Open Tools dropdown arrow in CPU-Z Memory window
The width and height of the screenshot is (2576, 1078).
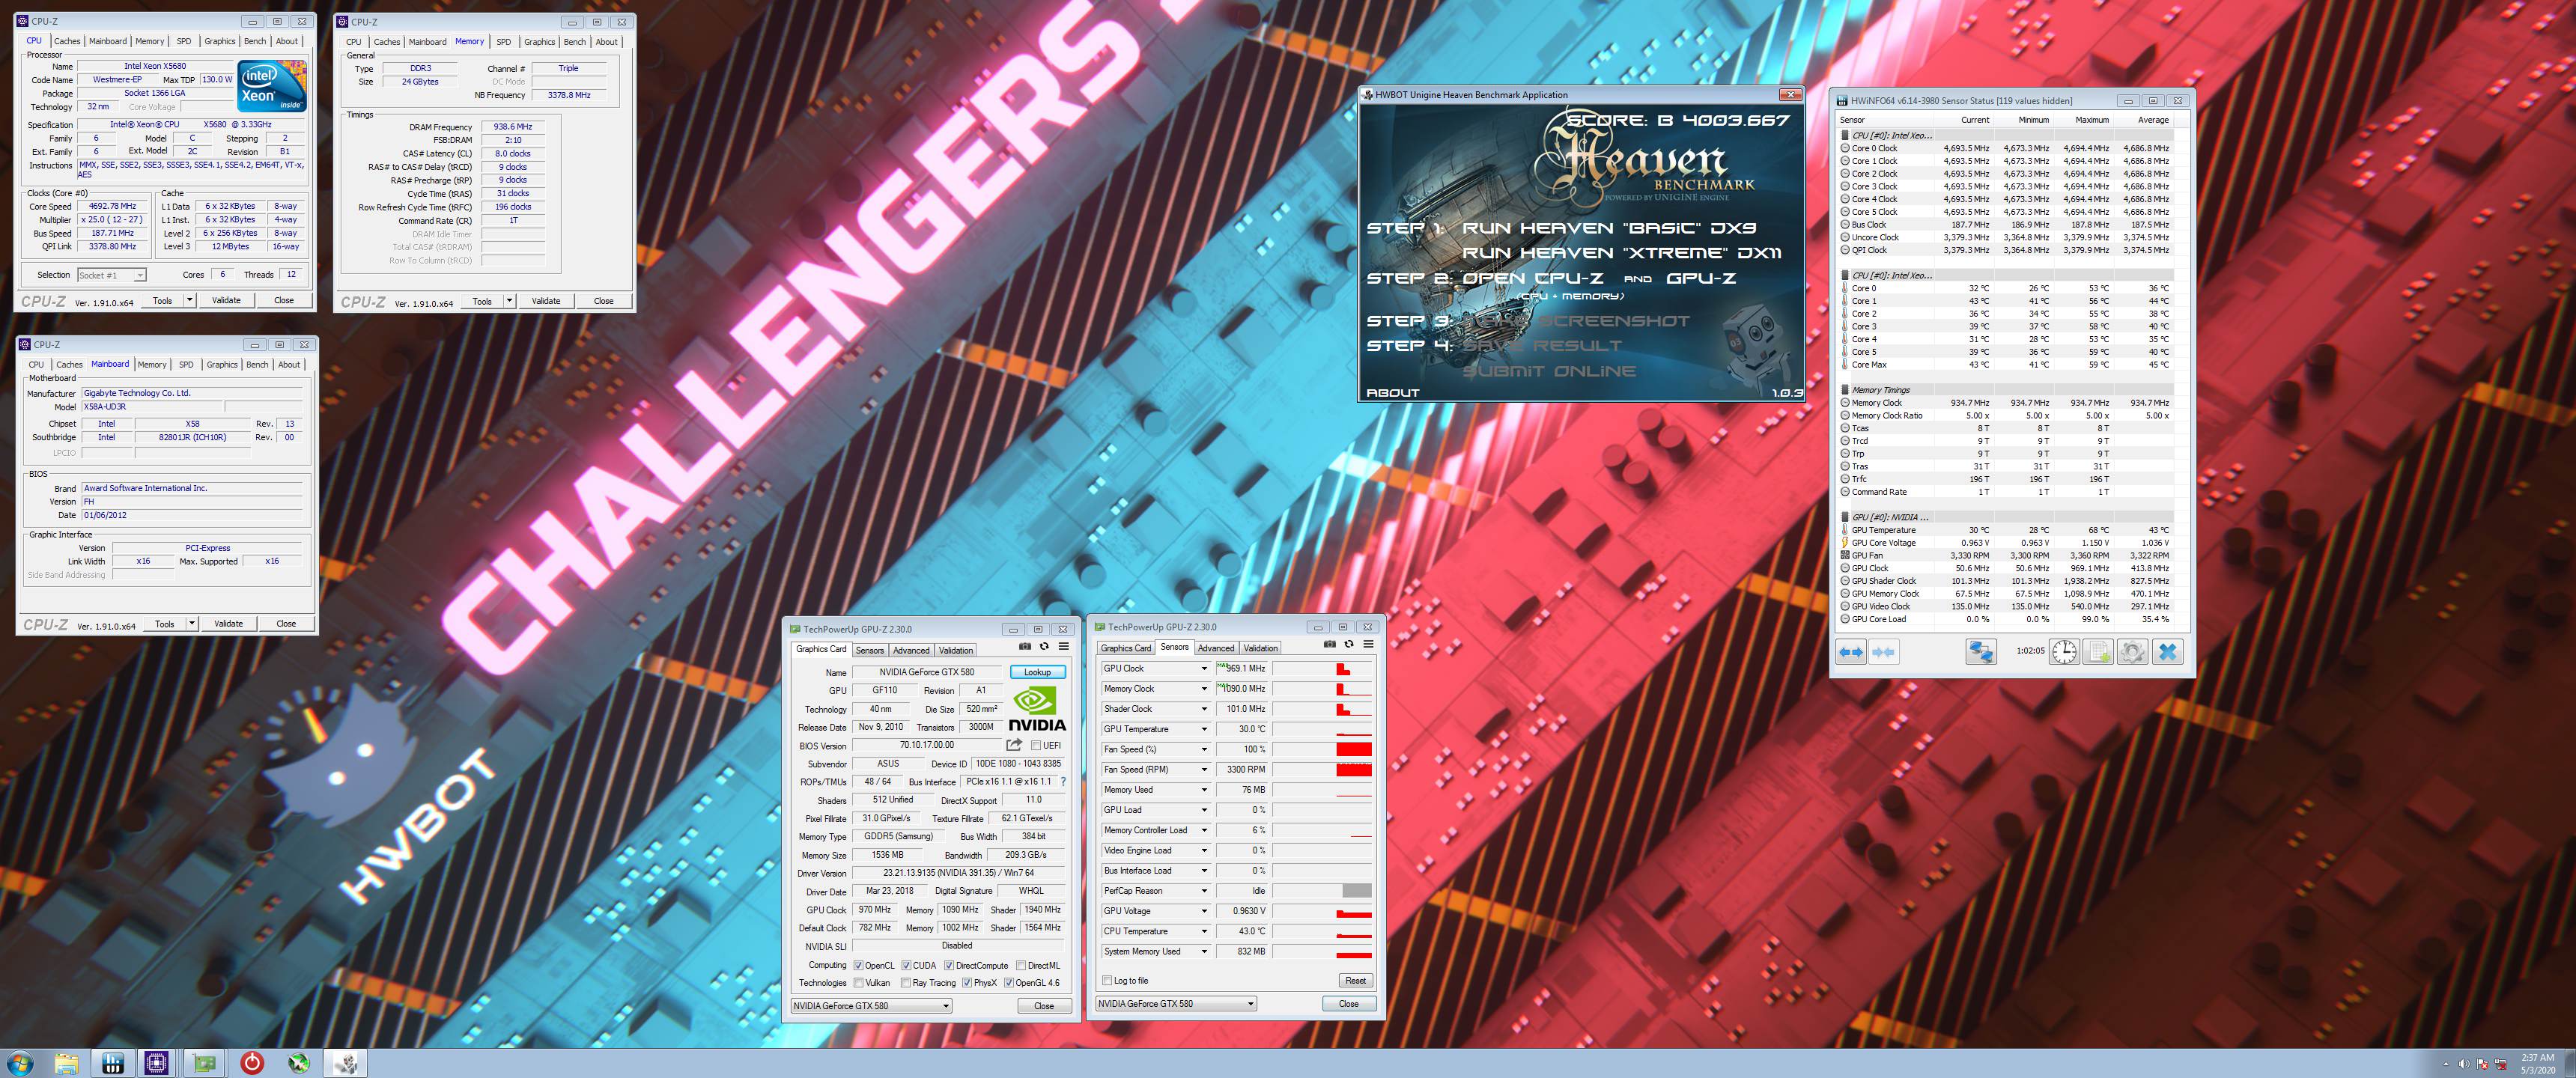[x=509, y=301]
